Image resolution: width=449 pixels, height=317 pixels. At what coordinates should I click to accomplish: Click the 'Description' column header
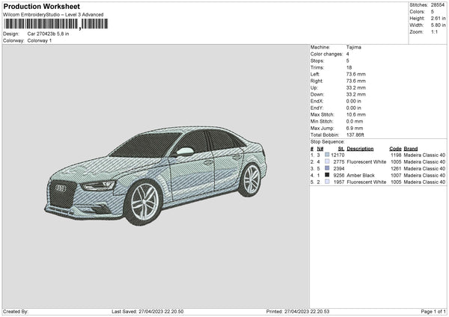point(360,149)
